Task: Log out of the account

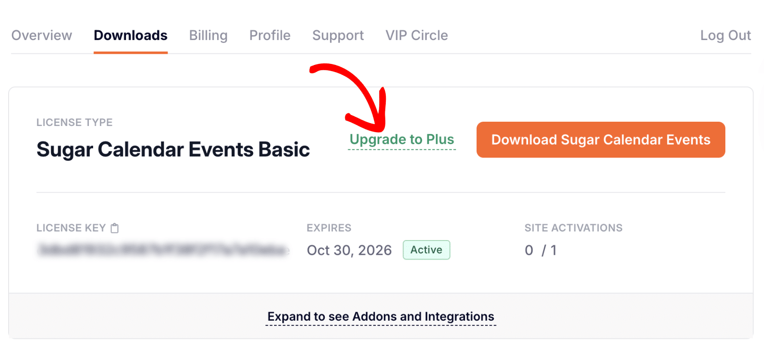Action: click(x=725, y=35)
